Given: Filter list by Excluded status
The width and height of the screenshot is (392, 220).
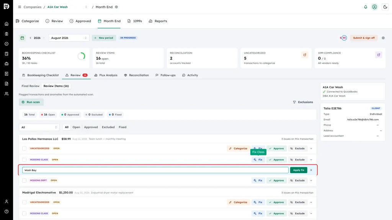Looking at the screenshot, I should (x=108, y=127).
